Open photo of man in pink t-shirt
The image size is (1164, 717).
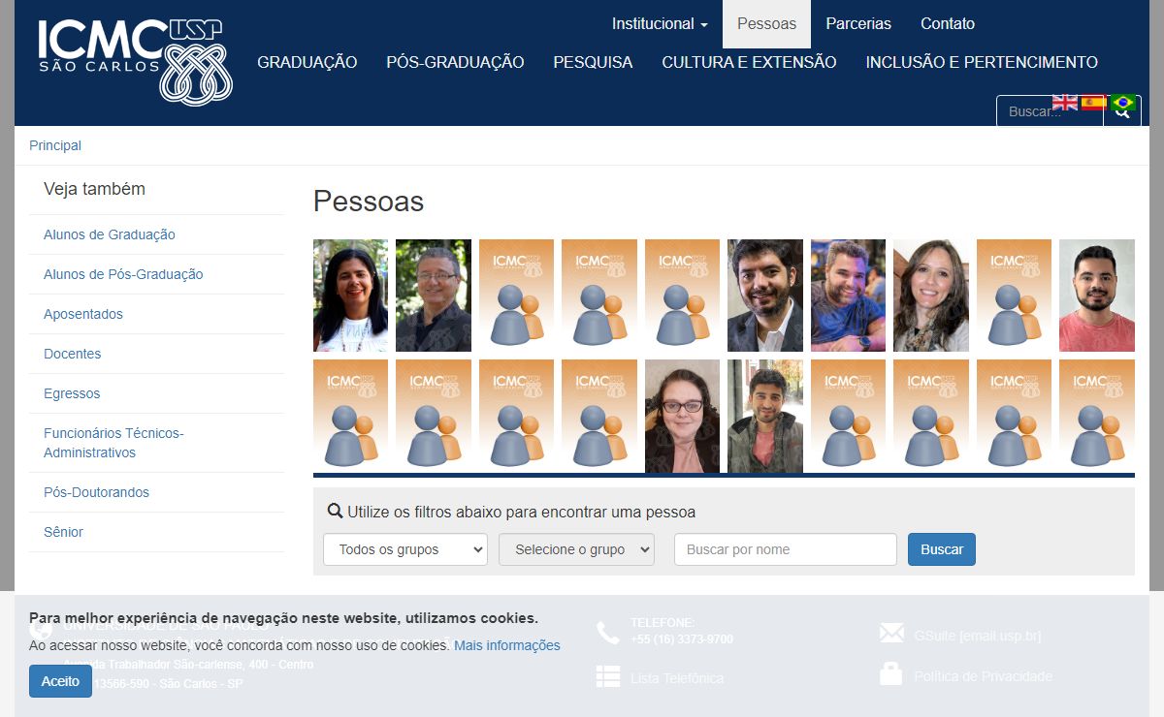tap(1097, 296)
